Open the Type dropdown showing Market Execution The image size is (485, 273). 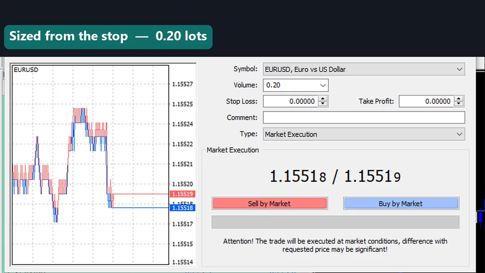coord(364,134)
